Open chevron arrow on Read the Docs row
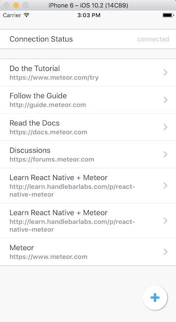The width and height of the screenshot is (176, 322). (165, 127)
